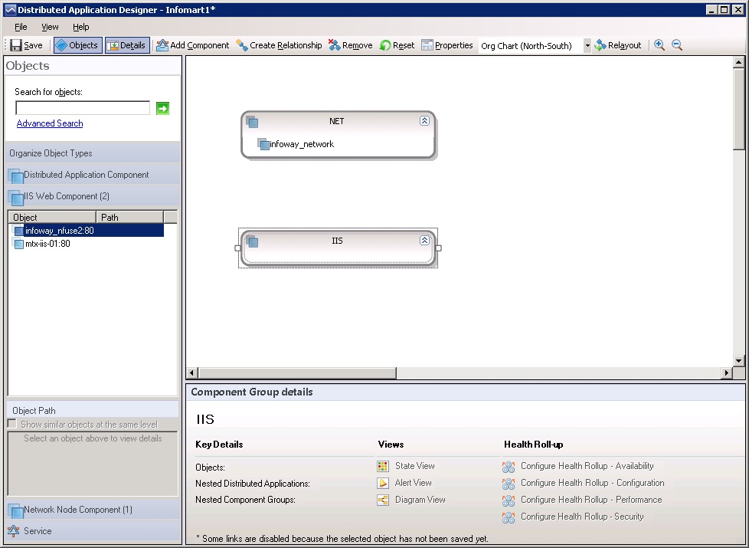The width and height of the screenshot is (749, 548).
Task: Click the Diagram View icon
Action: coord(383,500)
